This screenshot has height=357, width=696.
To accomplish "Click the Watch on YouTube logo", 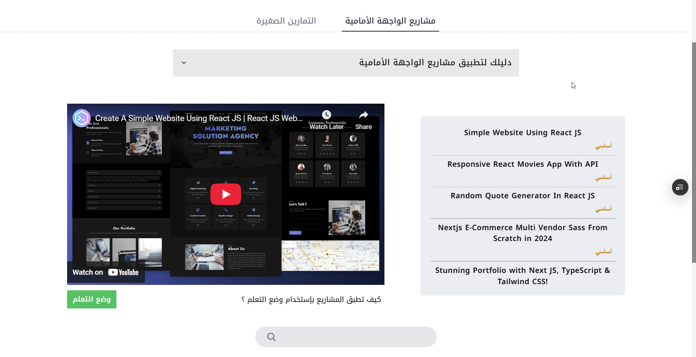I will [x=123, y=273].
